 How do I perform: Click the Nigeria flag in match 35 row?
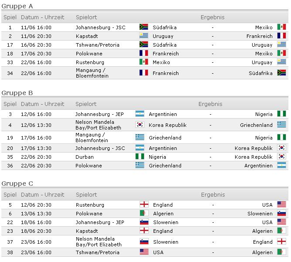coord(140,157)
